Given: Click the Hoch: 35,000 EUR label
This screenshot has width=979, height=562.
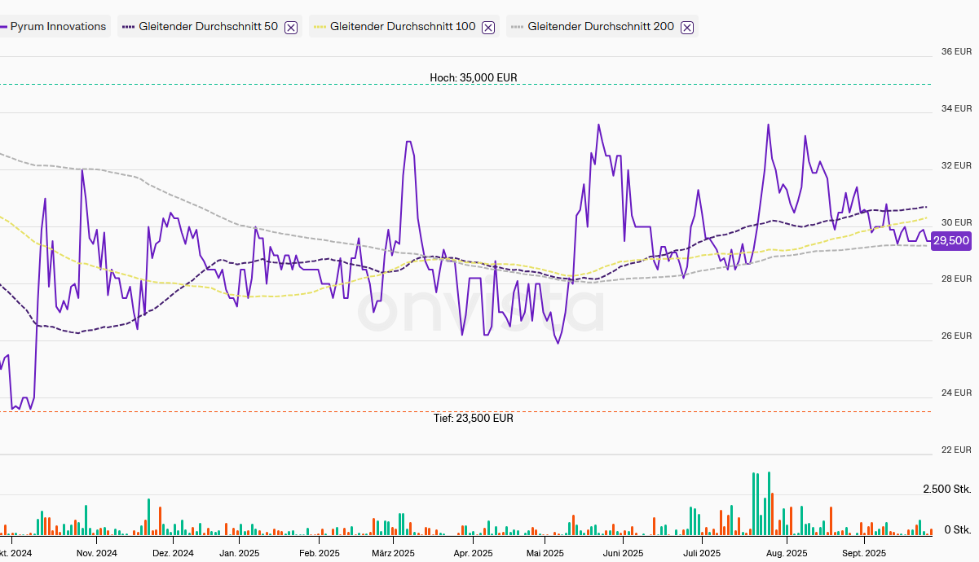Looking at the screenshot, I should [474, 77].
